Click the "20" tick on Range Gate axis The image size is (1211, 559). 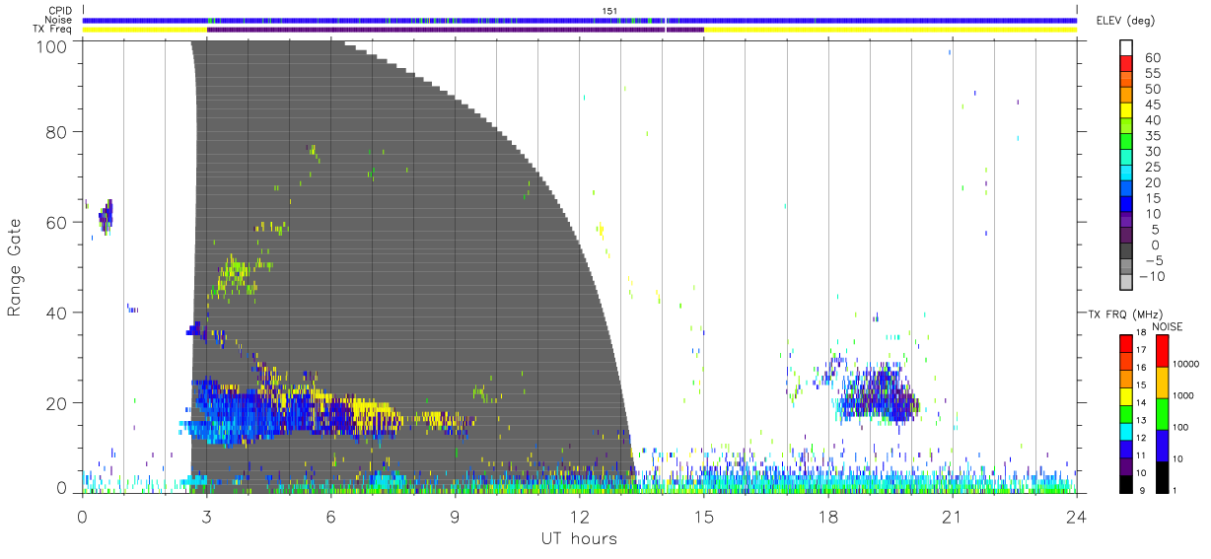point(56,403)
